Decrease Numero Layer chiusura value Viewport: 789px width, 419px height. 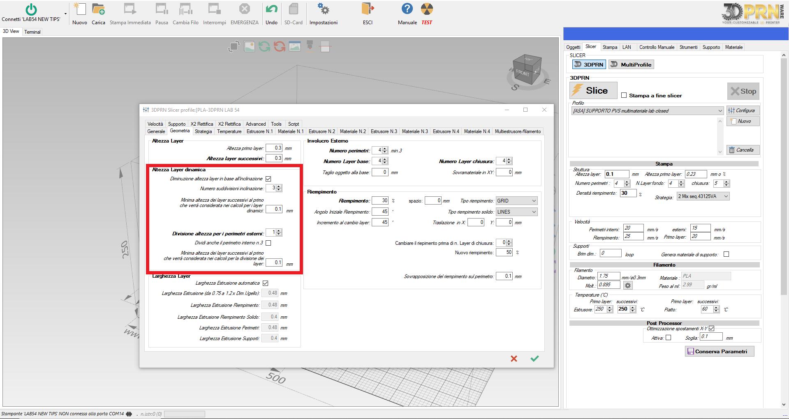tap(509, 163)
